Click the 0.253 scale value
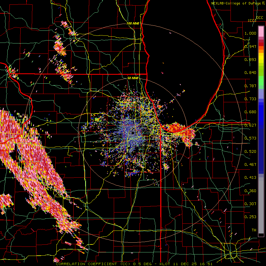This screenshot has height=266, width=266. point(250,217)
